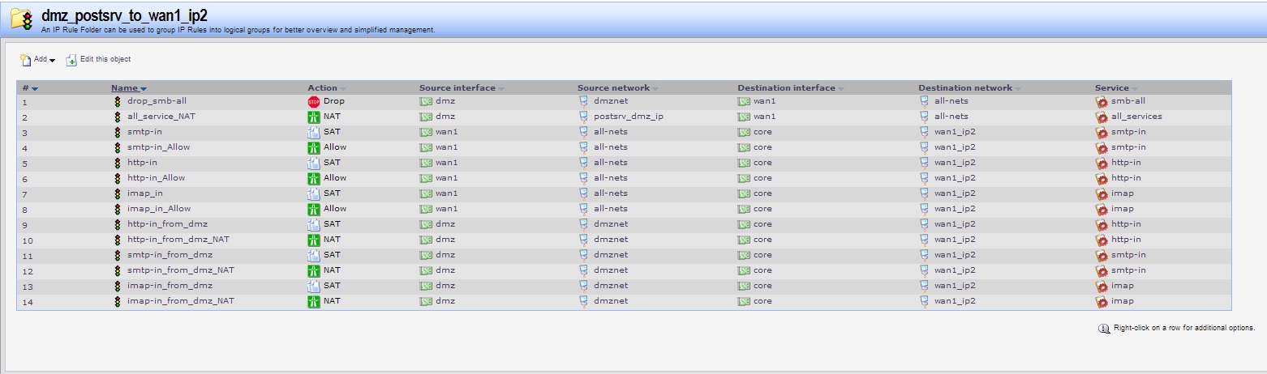Image resolution: width=1267 pixels, height=374 pixels.
Task: Click the wan1 destination interface icon in row 2
Action: coord(744,117)
